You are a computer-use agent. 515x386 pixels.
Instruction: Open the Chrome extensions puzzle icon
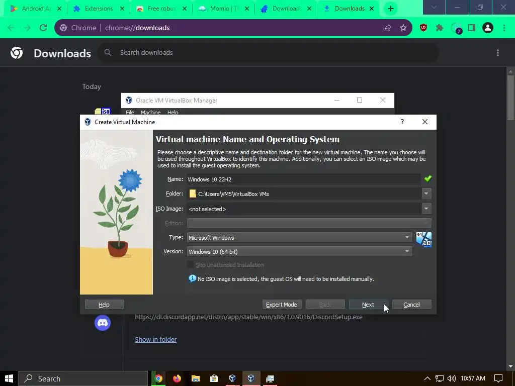click(x=440, y=28)
